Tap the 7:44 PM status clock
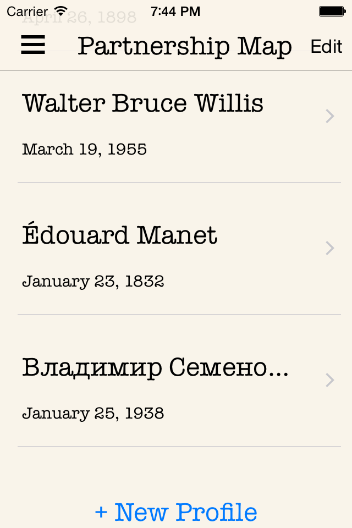 (x=175, y=12)
